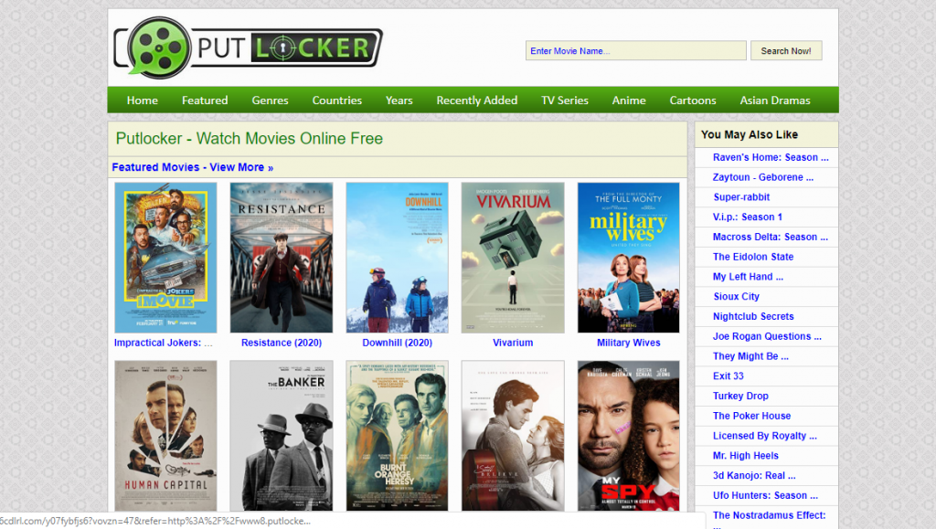Open the Nightclub Secrets sidebar link

(x=753, y=316)
